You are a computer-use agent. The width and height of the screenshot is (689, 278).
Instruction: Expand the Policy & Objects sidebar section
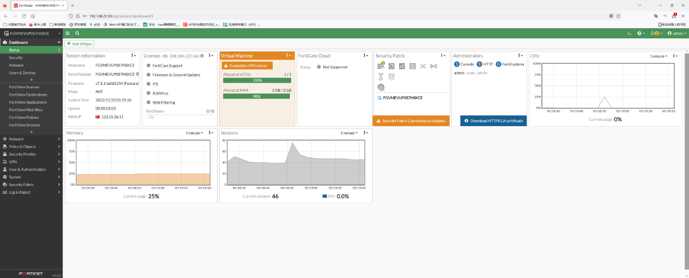click(x=31, y=146)
